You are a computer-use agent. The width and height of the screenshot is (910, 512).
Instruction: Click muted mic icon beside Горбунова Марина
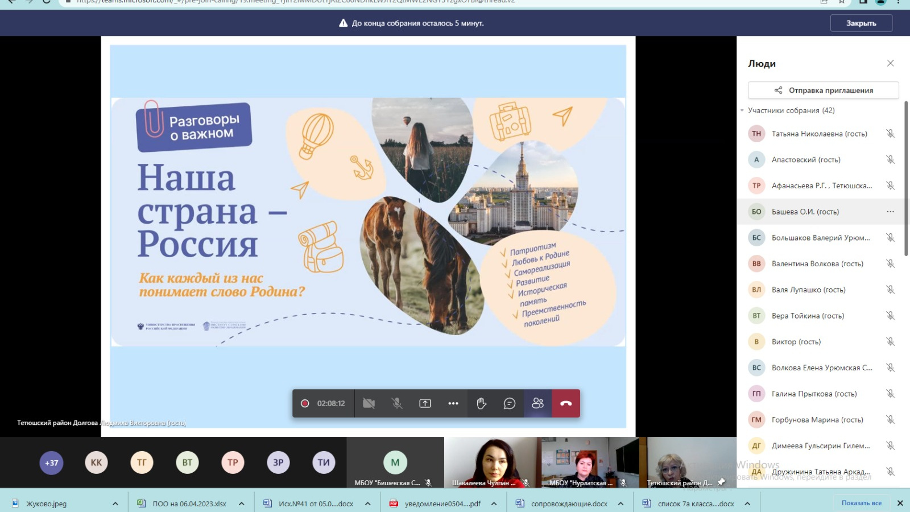coord(890,420)
